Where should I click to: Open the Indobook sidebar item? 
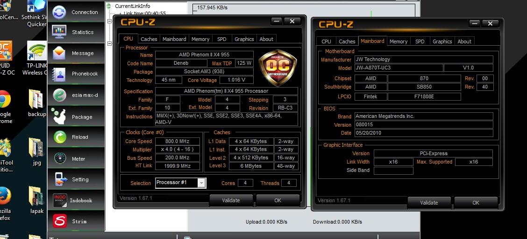[x=76, y=200]
